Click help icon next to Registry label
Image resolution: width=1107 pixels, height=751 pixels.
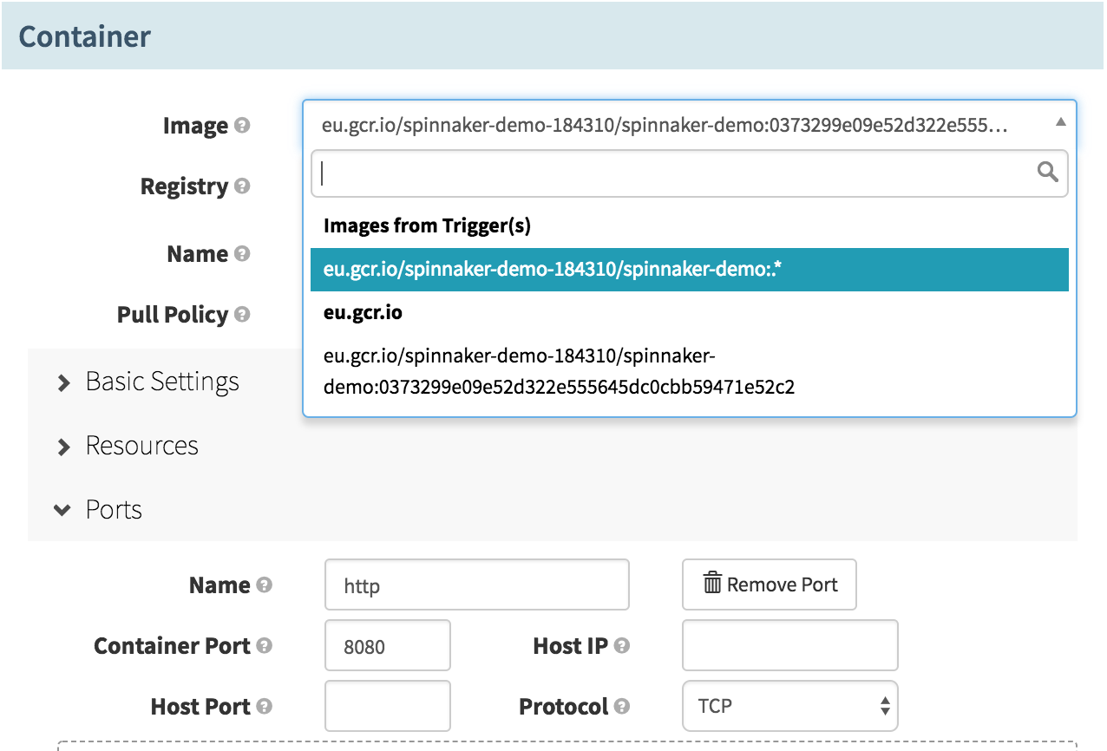(x=243, y=186)
